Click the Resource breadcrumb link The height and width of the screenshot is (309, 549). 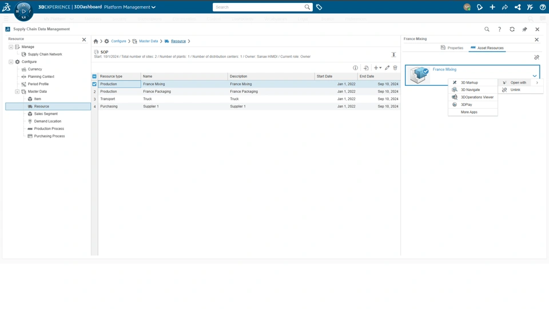[x=178, y=41]
